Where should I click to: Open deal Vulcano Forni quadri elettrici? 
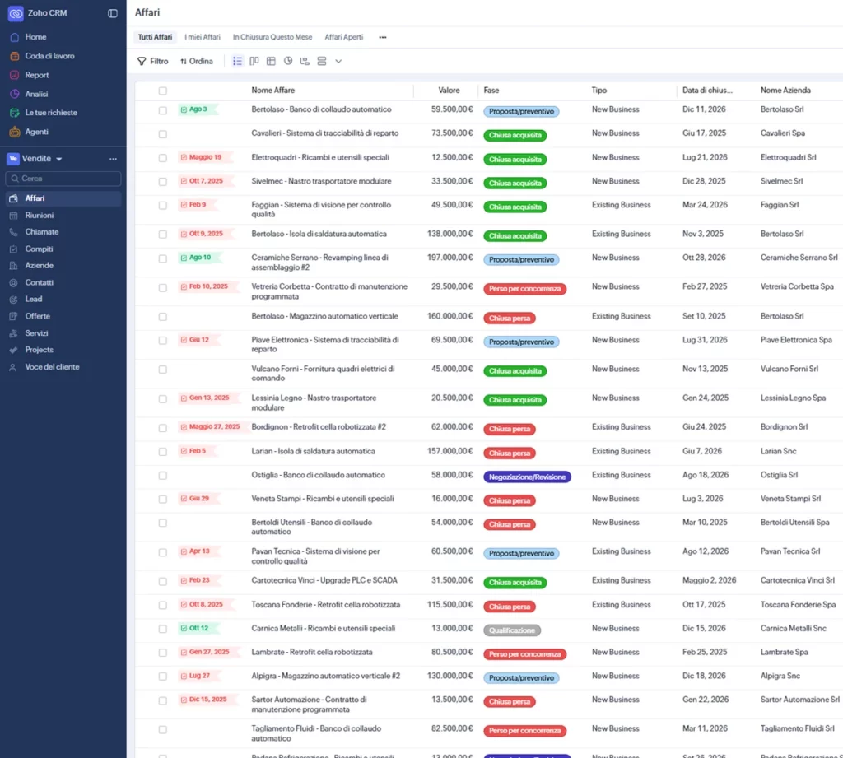[x=323, y=374]
